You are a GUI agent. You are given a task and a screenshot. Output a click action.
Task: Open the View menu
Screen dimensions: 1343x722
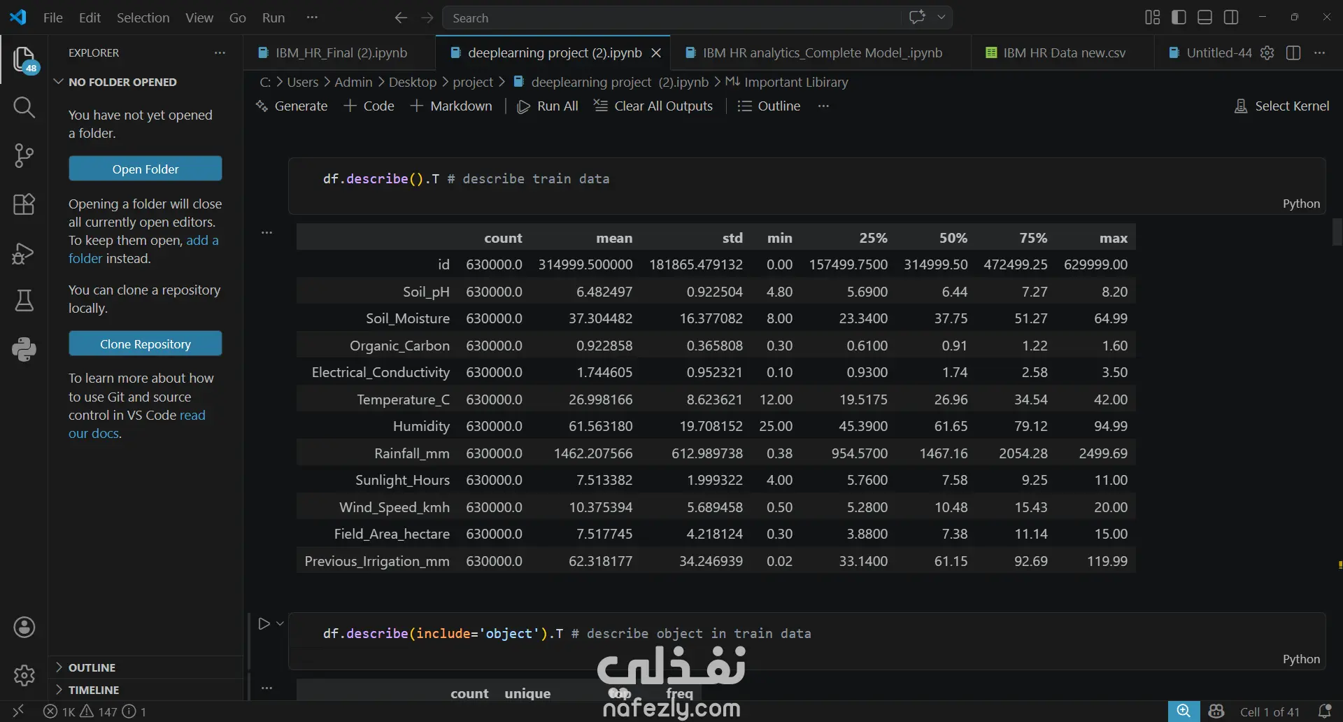[x=199, y=17]
